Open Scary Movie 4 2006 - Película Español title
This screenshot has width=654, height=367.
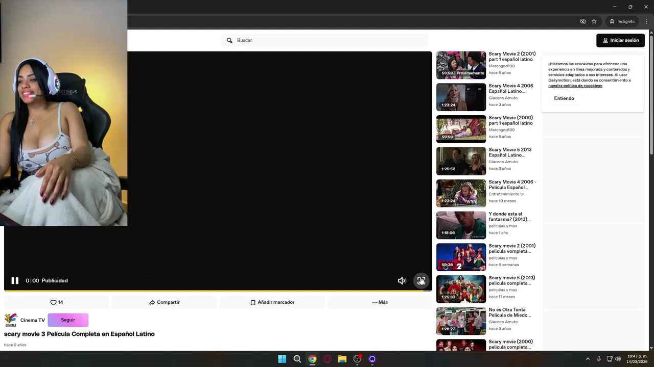point(512,185)
